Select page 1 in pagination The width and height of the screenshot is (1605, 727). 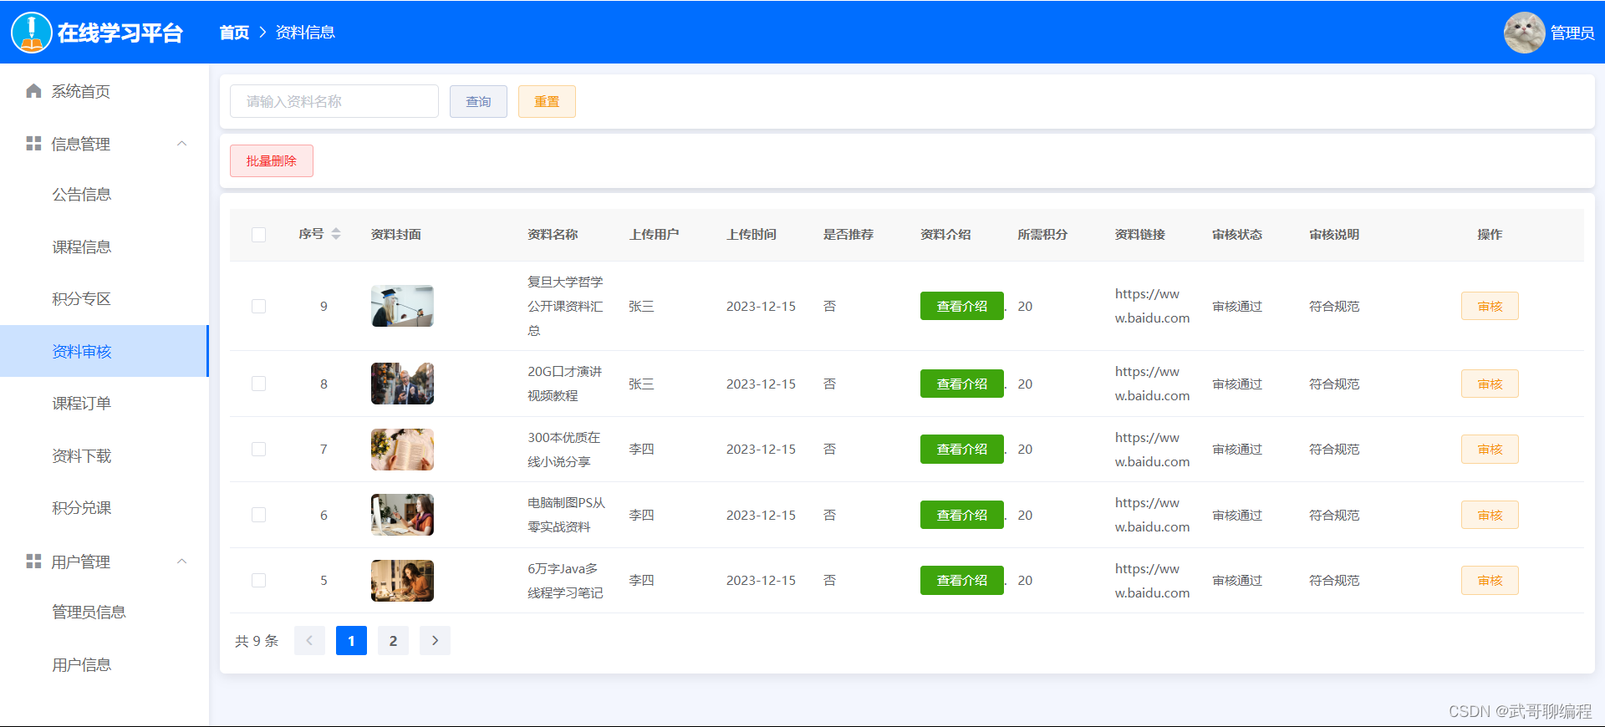click(351, 641)
